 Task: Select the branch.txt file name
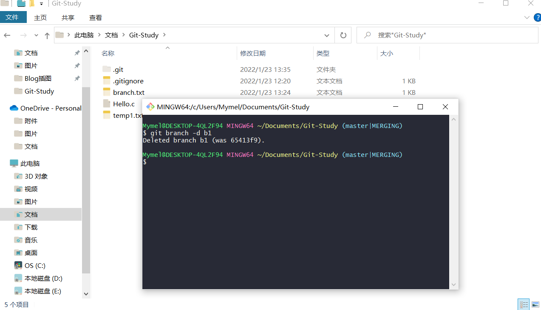point(129,92)
